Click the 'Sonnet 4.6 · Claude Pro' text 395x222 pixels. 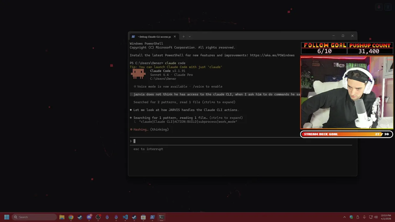point(171,75)
